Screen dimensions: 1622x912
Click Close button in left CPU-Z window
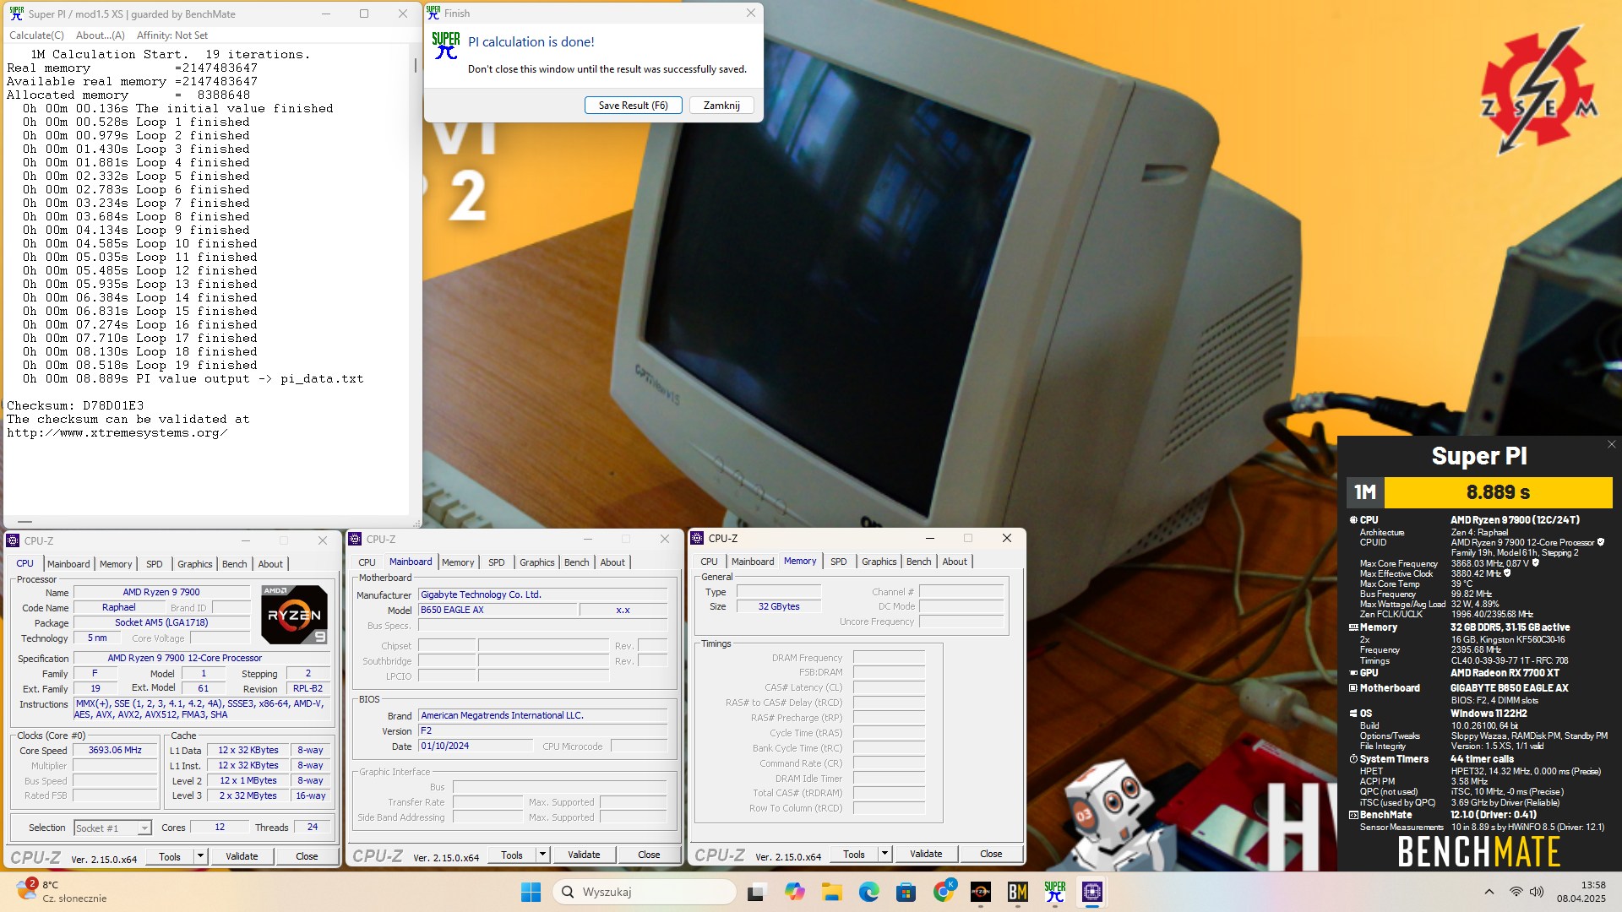click(307, 856)
